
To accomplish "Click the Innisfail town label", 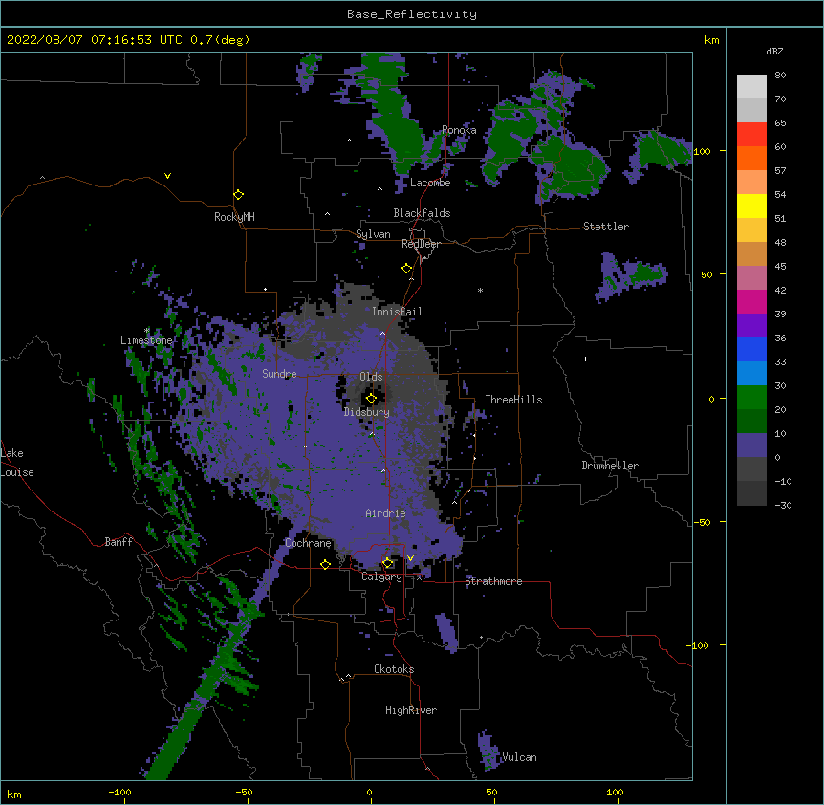I will [x=397, y=312].
